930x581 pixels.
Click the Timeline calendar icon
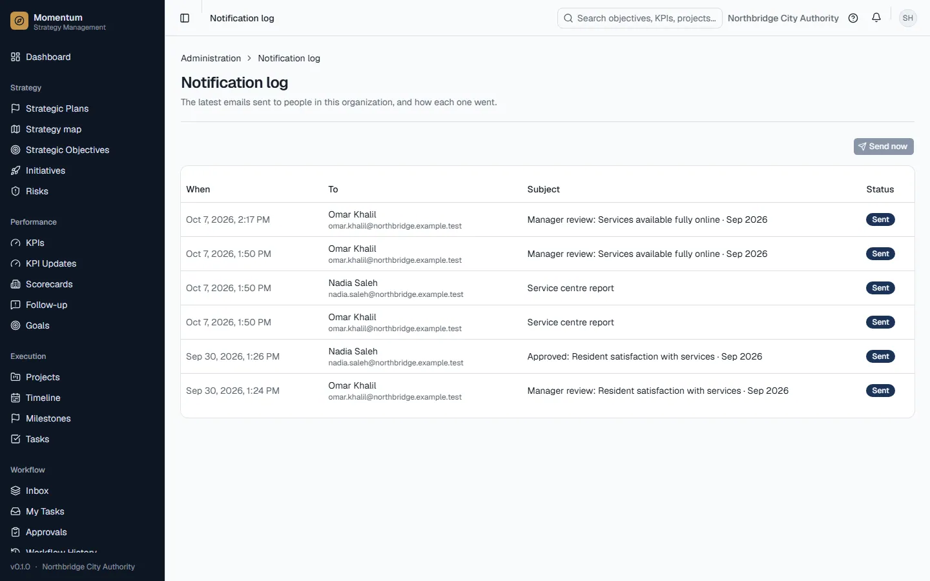click(15, 398)
